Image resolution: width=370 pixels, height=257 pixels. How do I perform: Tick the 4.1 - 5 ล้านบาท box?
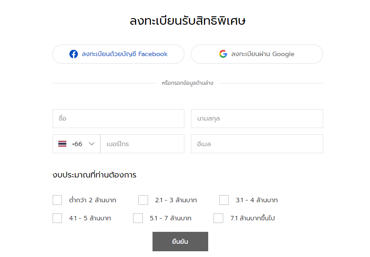pyautogui.click(x=57, y=218)
